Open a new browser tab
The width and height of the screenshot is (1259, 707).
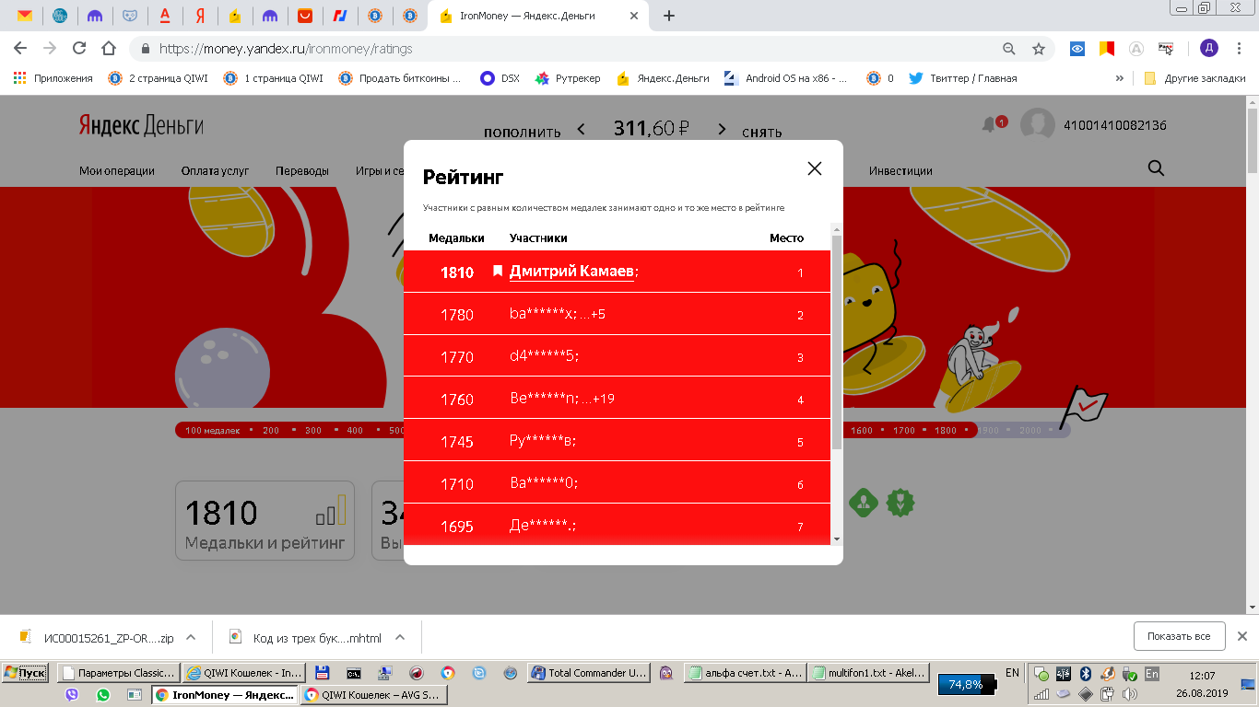point(669,16)
